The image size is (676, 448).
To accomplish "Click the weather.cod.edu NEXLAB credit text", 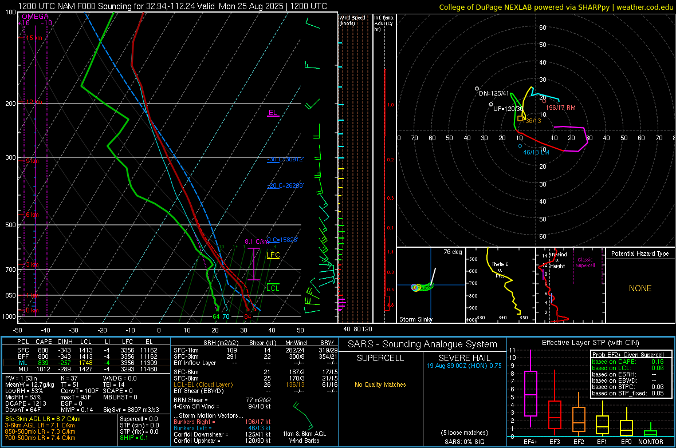I will coord(556,7).
